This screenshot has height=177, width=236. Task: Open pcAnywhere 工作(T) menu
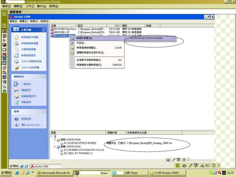[30, 6]
